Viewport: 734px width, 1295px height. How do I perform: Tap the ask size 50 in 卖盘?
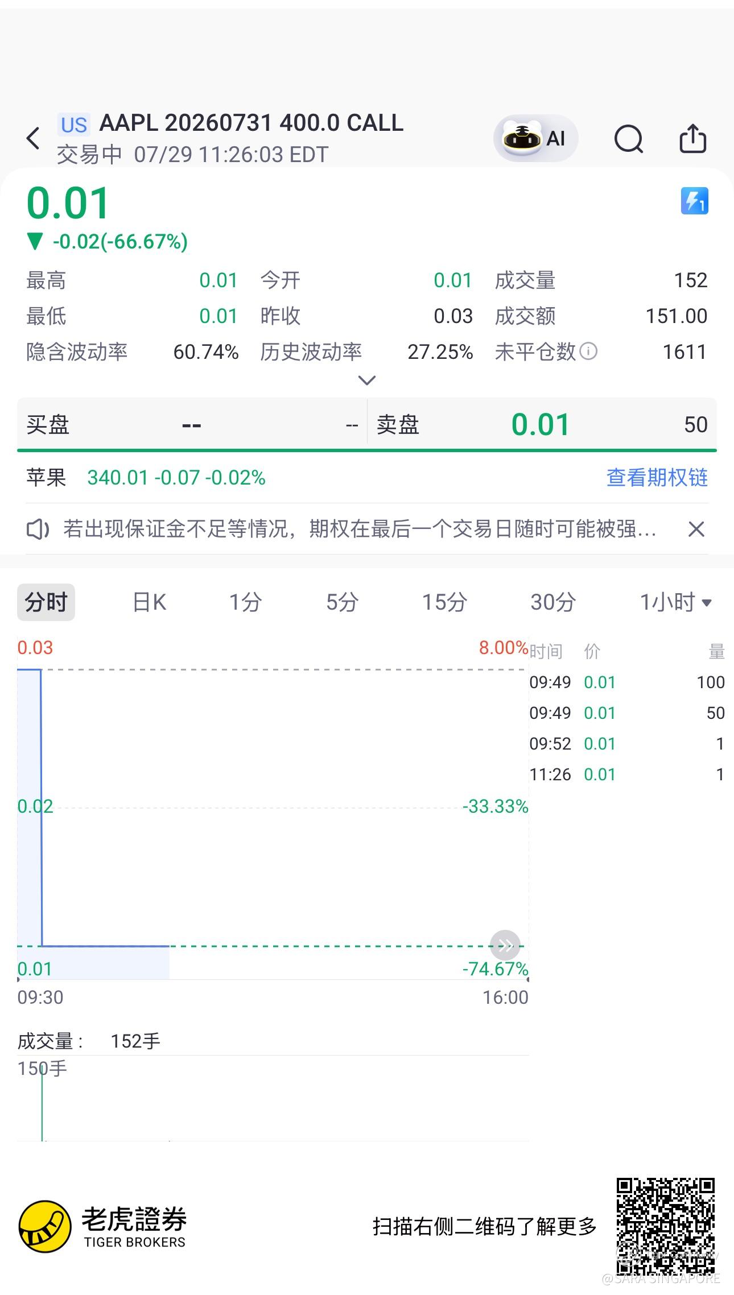coord(696,425)
